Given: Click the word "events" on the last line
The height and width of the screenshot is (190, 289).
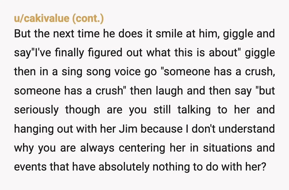Looking at the screenshot, I should pos(30,167).
